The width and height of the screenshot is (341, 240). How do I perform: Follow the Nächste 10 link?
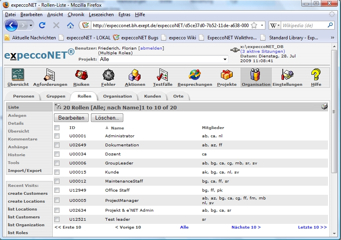[x=246, y=227]
